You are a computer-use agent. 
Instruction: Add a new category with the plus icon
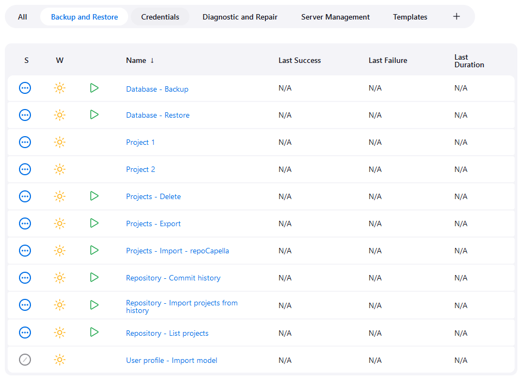(457, 16)
